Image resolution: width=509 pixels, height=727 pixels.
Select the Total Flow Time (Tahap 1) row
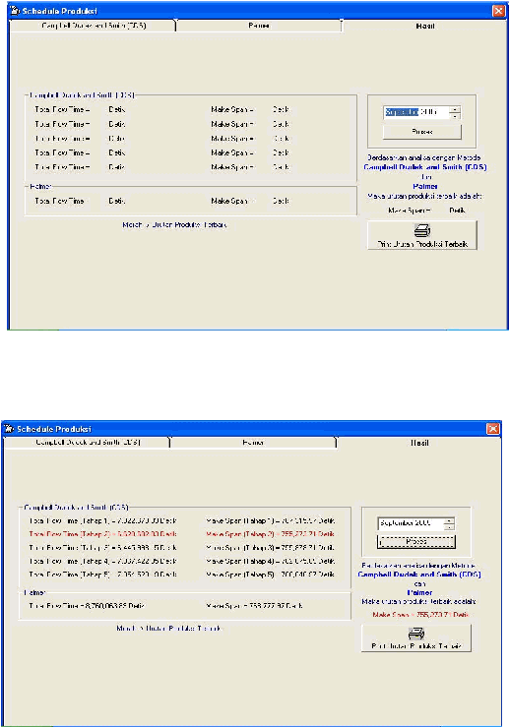tap(102, 521)
